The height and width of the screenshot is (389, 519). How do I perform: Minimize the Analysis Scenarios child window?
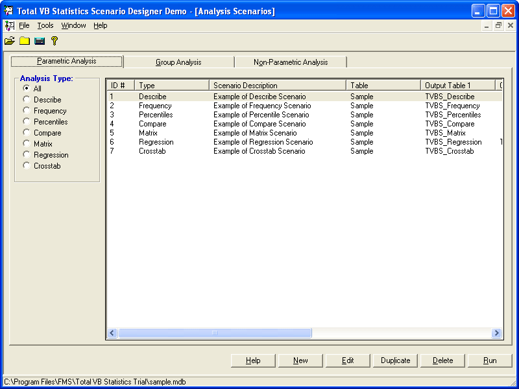(486, 25)
